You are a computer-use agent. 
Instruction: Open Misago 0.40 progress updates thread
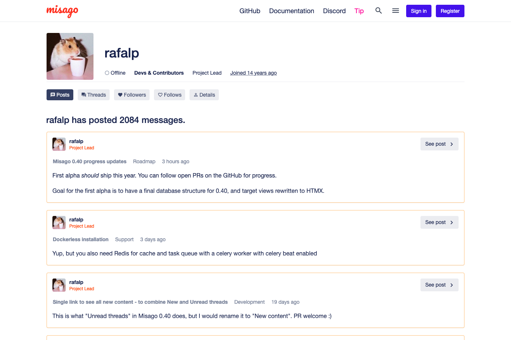(89, 161)
